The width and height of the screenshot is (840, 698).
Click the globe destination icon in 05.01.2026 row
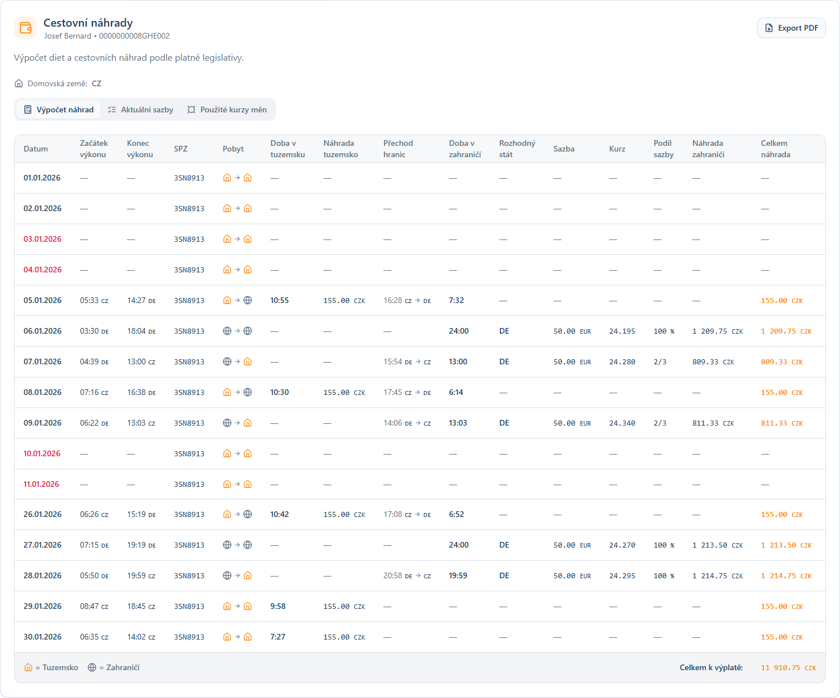pyautogui.click(x=248, y=300)
